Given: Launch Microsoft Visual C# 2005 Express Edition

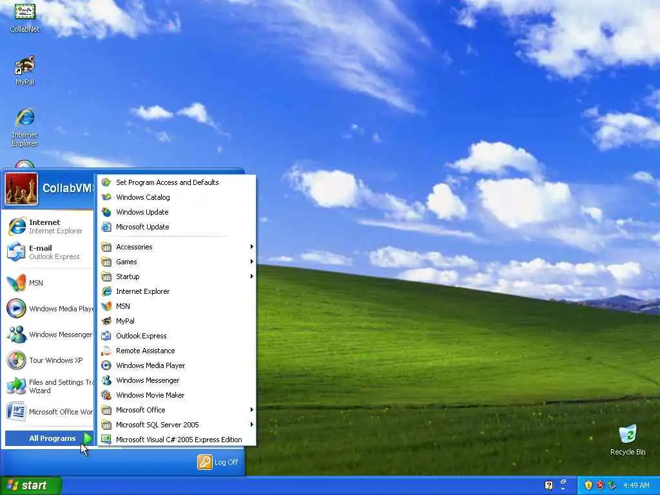Looking at the screenshot, I should 177,439.
